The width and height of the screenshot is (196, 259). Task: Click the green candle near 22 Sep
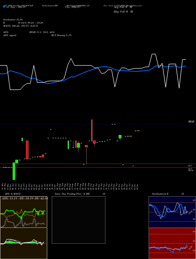point(120,137)
